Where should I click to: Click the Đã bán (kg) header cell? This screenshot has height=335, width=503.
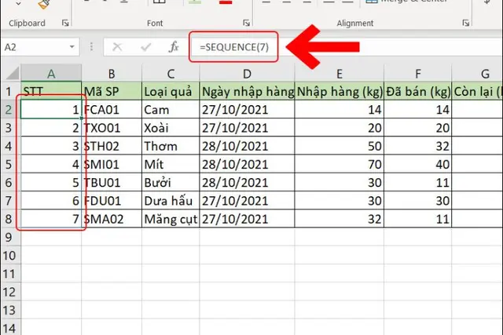point(417,91)
